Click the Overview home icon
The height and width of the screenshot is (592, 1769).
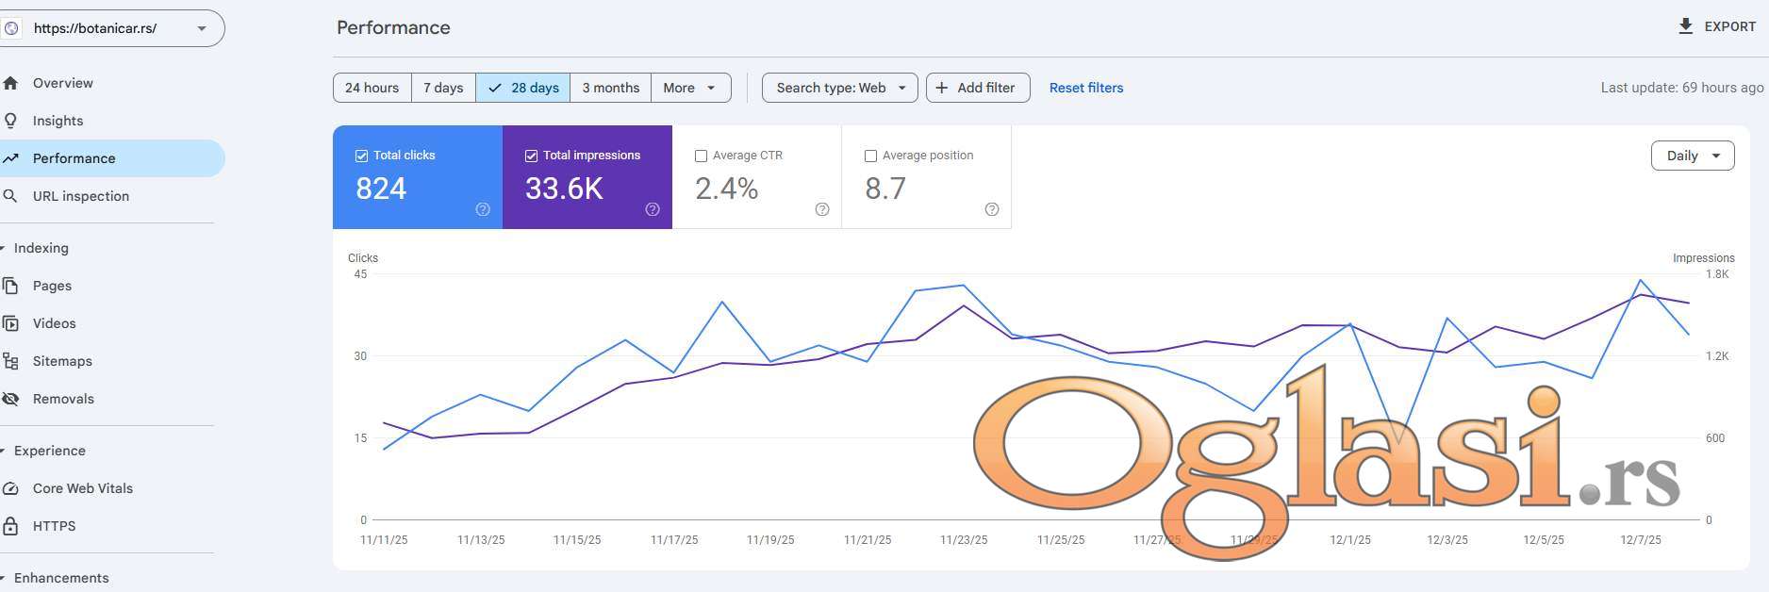(11, 83)
